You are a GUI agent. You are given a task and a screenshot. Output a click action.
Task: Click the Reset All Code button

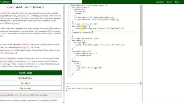point(31,78)
